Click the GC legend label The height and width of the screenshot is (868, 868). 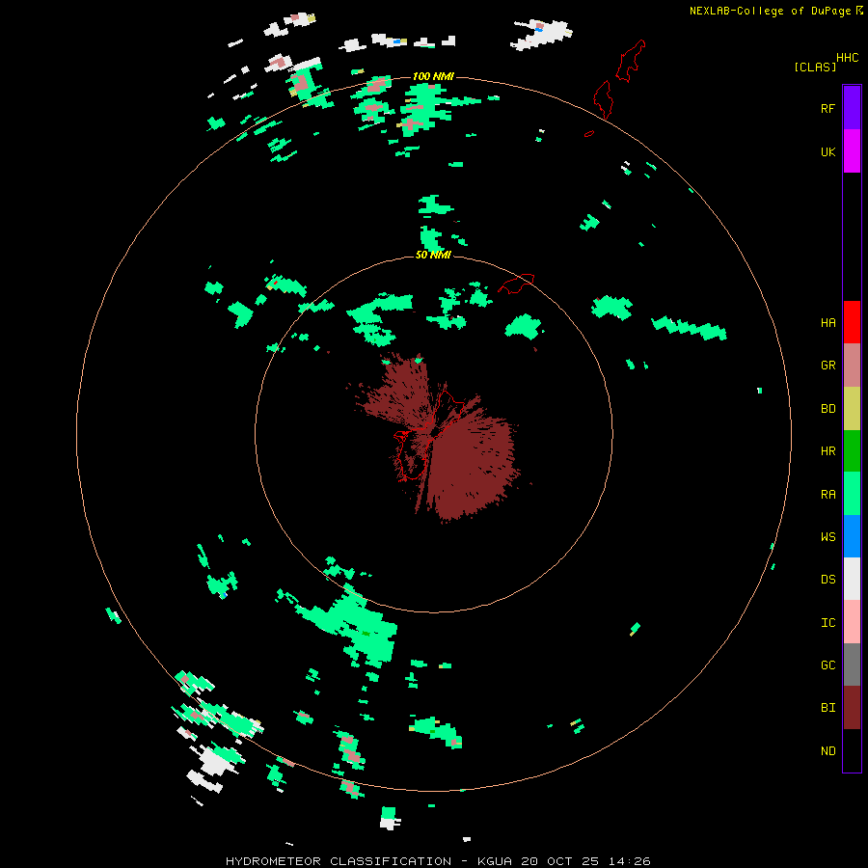pos(827,665)
